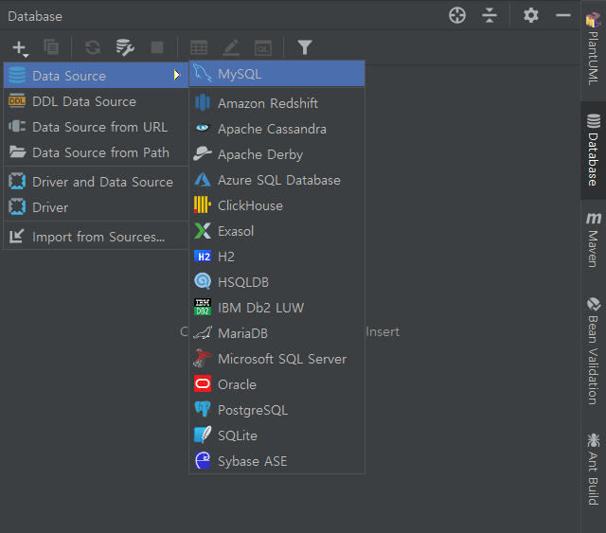Screen dimensions: 606x533
Task: Select PostgreSQL data source
Action: click(276, 410)
